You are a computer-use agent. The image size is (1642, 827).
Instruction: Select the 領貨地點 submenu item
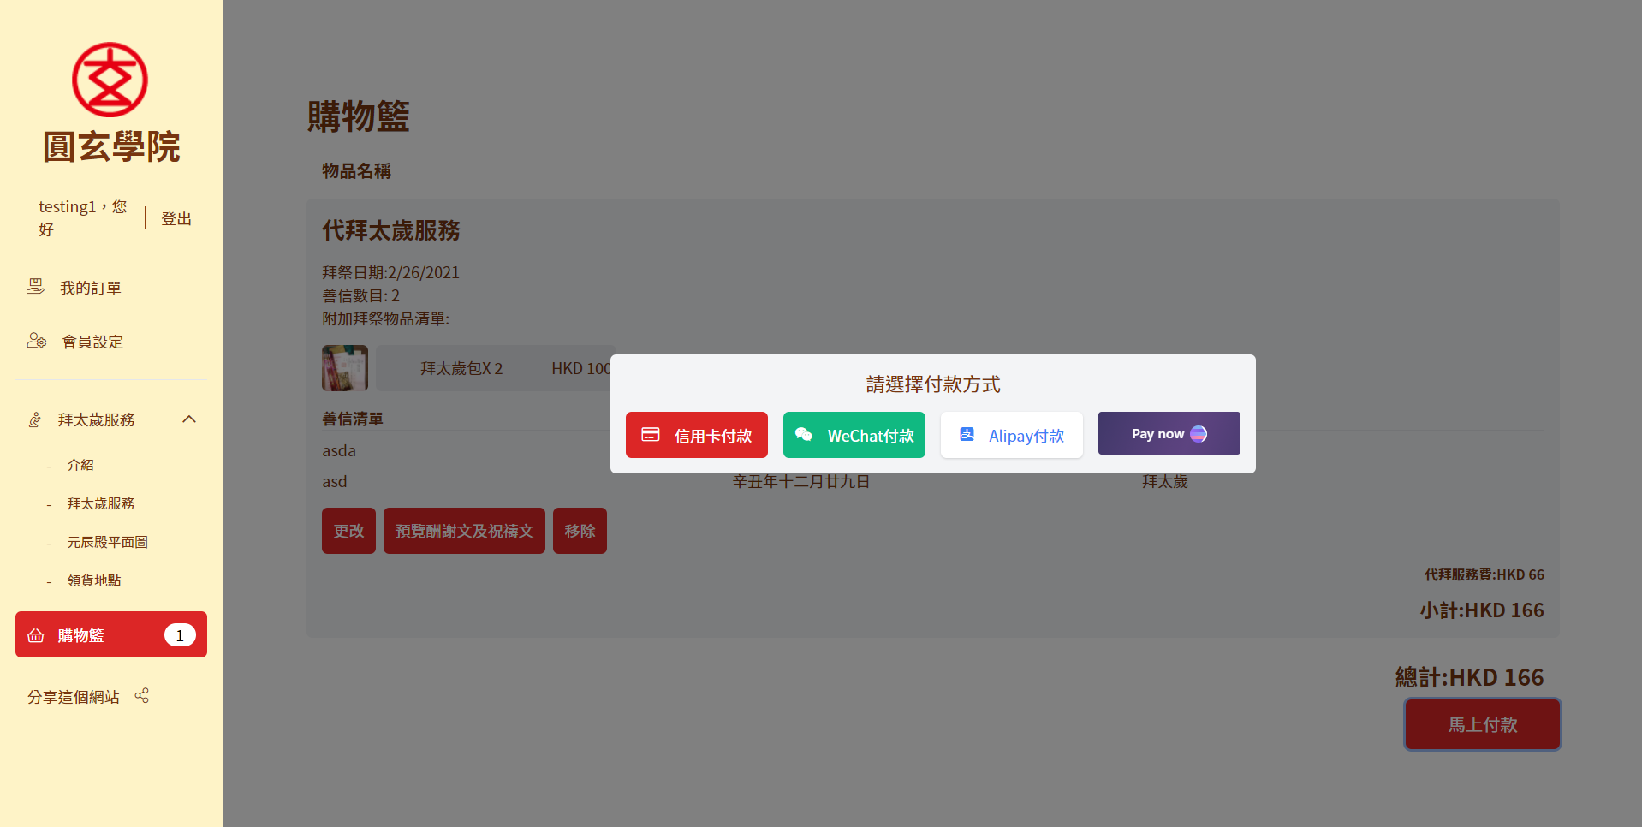(x=94, y=580)
